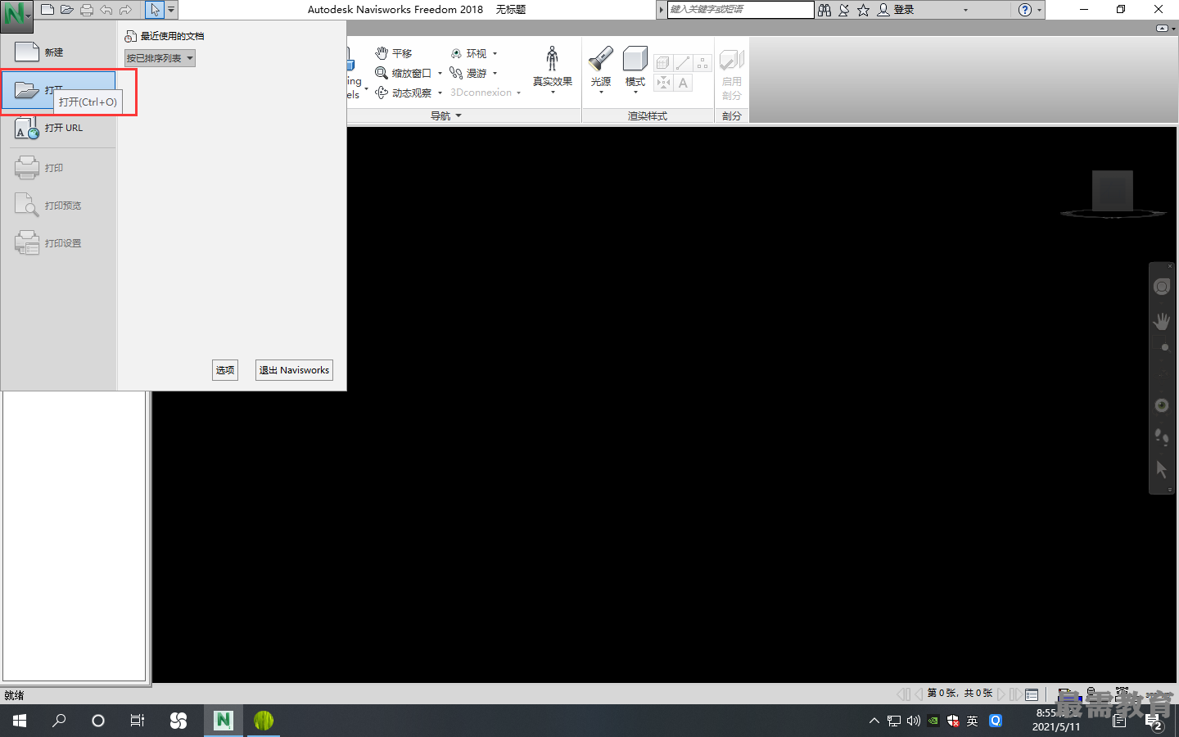Click the 光源 (Lighting) flashlight icon
The image size is (1179, 737).
[x=601, y=59]
